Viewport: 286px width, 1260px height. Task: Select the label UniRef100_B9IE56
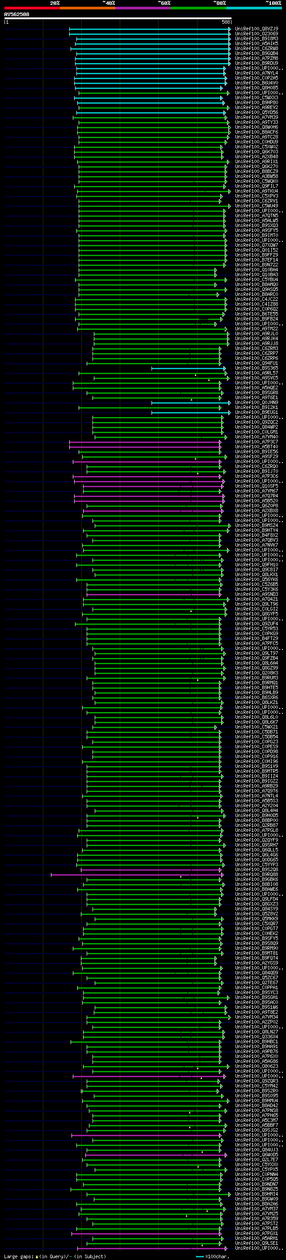coord(257,451)
